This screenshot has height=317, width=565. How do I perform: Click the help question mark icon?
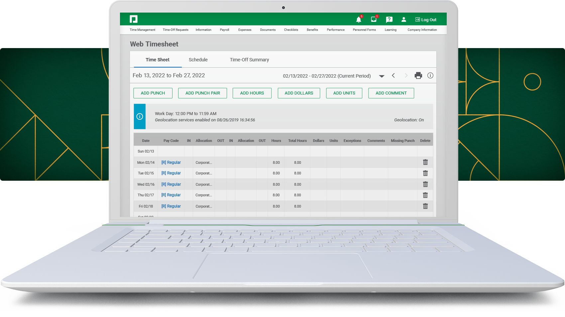389,20
